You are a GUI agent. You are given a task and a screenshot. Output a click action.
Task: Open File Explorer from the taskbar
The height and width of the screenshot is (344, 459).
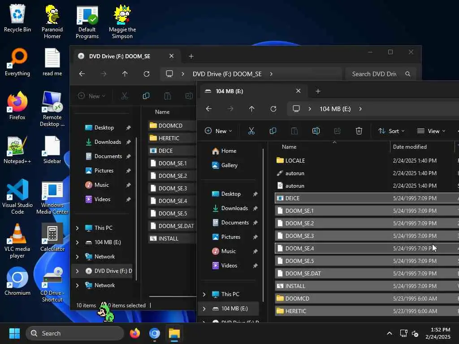pos(174,333)
